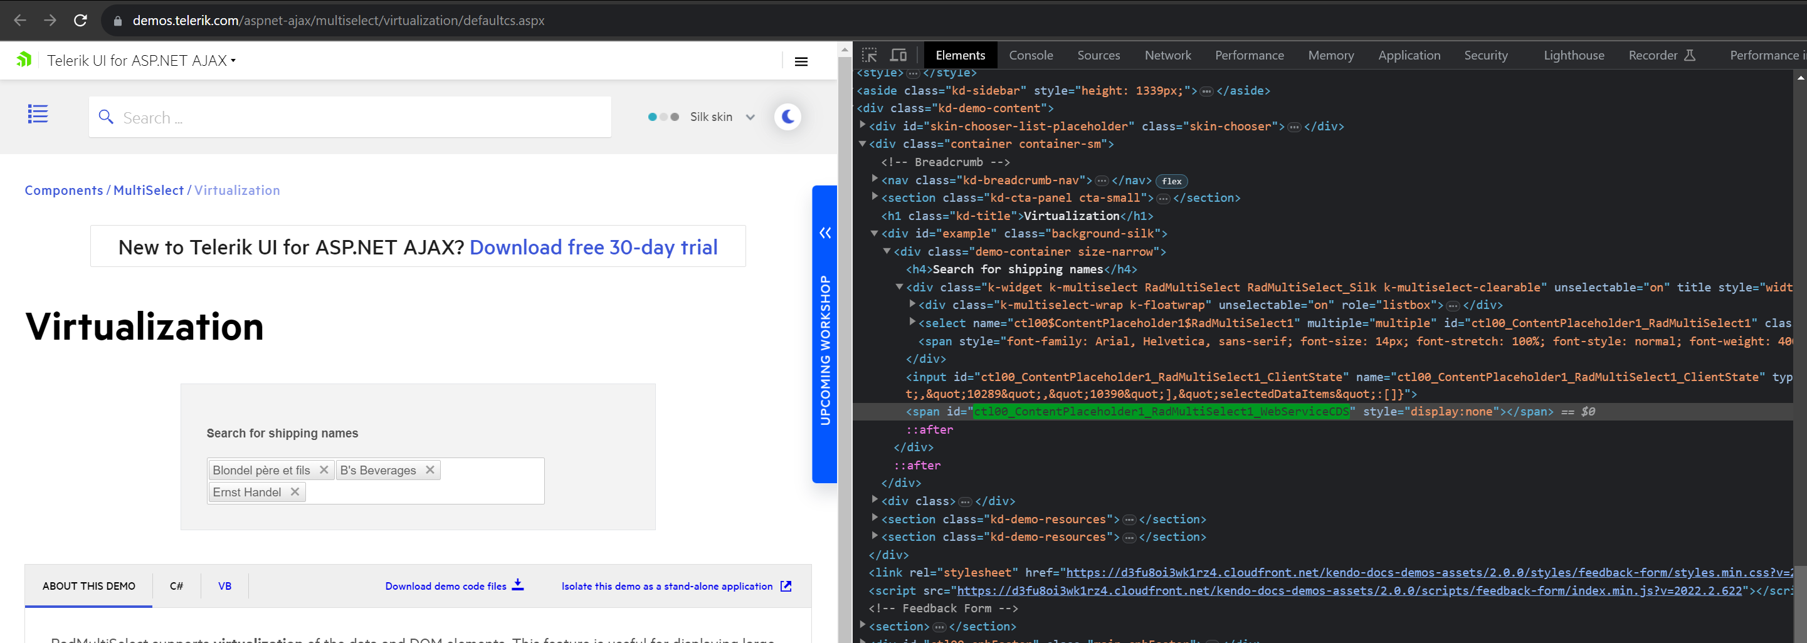Collapse the demo-container size-narrow node
Image resolution: width=1807 pixels, height=643 pixels.
pyautogui.click(x=887, y=250)
